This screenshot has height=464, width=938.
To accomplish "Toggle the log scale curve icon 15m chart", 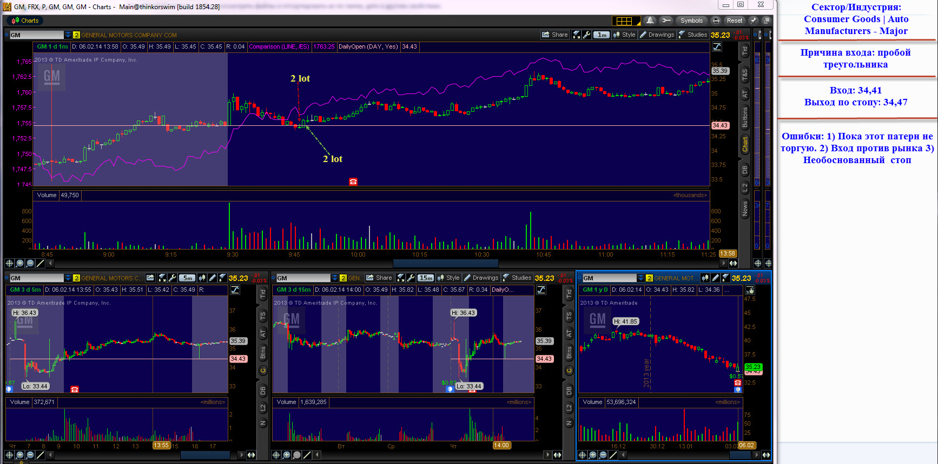I will pos(541,290).
